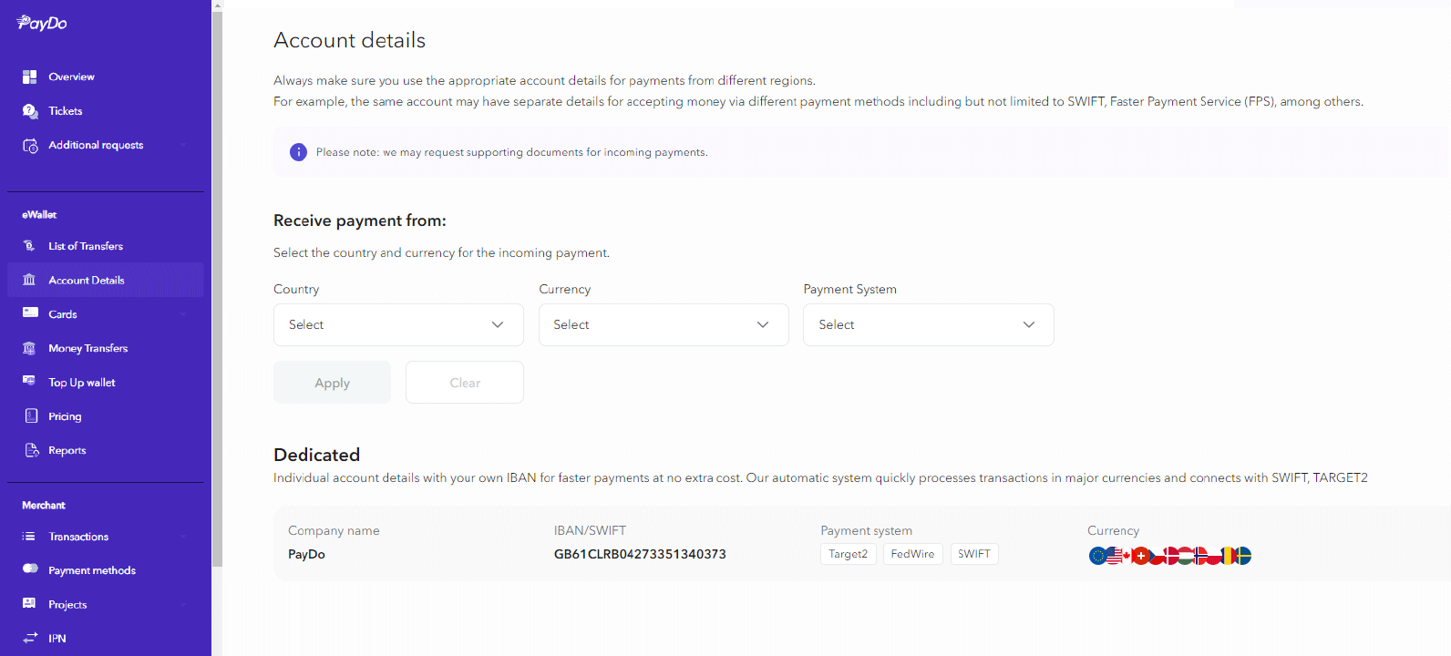Viewport: 1451px width, 656px height.
Task: Click the Transactions list icon
Action: pyautogui.click(x=30, y=537)
